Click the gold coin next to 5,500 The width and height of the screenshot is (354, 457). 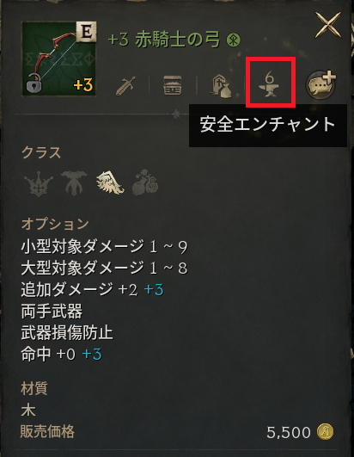tap(325, 432)
